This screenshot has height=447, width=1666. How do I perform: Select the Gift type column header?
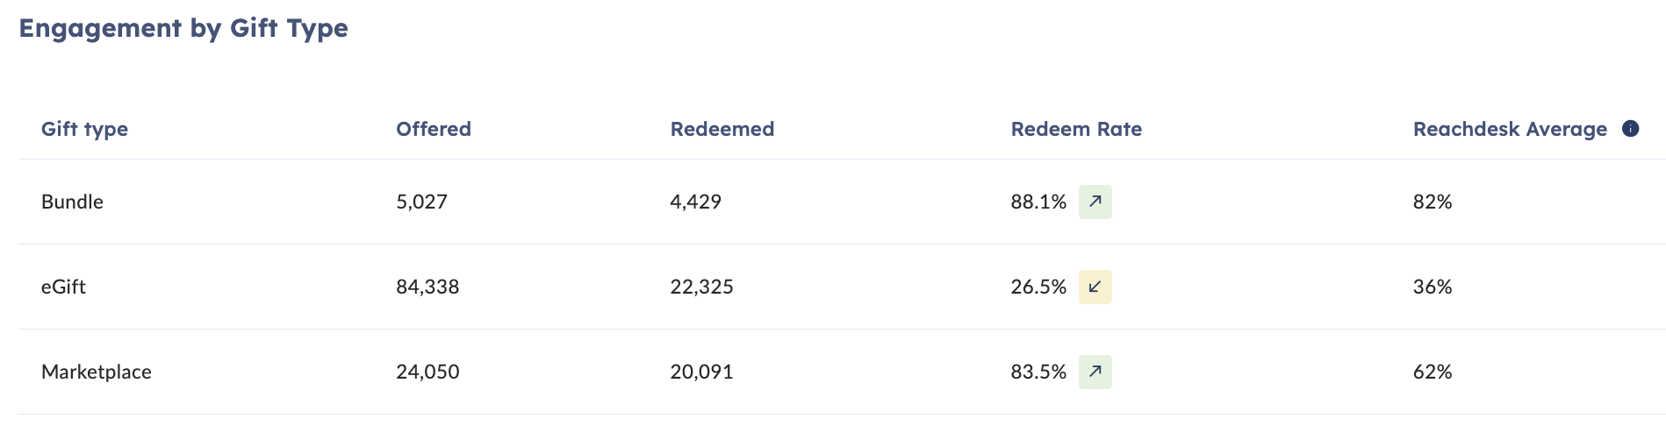click(x=84, y=129)
